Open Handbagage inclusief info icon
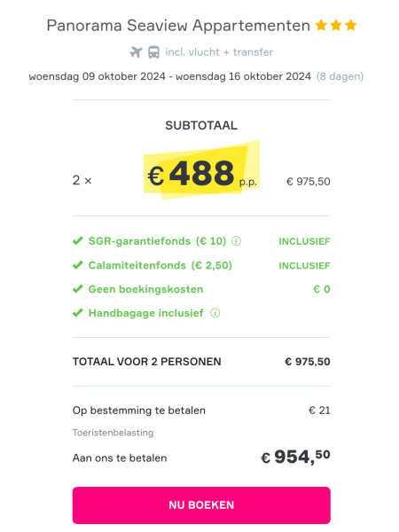Screen dimensions: 399x532 point(215,313)
